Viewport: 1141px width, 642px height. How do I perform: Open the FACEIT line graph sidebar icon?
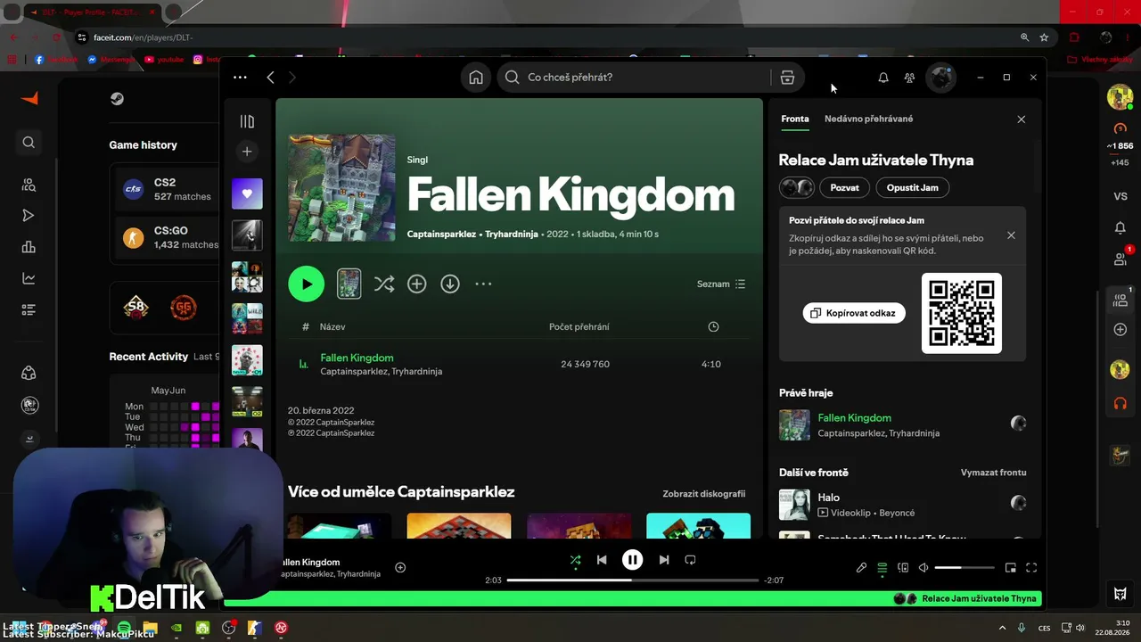(29, 278)
